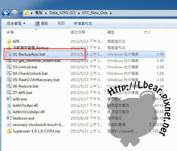Expand the arrow after Data_125G (D:)
The width and height of the screenshot is (177, 151).
coord(79,13)
